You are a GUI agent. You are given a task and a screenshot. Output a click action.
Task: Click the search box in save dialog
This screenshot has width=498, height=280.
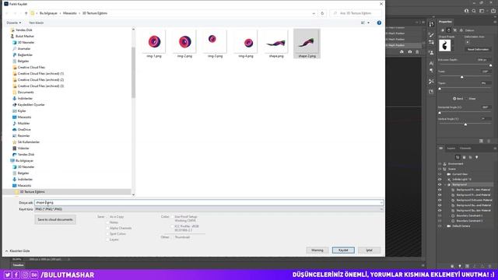pos(356,13)
